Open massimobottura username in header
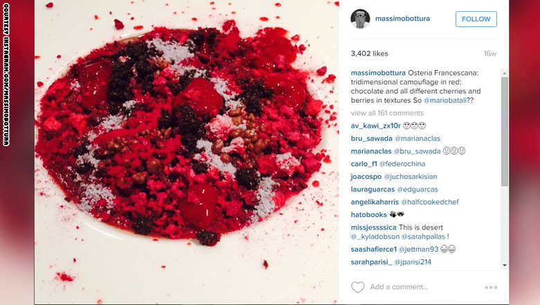Image resolution: width=540 pixels, height=305 pixels. click(x=403, y=19)
